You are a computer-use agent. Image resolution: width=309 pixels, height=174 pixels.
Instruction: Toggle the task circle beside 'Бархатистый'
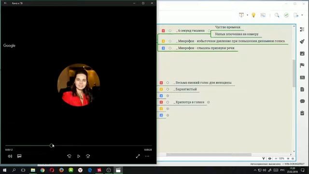coord(168,89)
